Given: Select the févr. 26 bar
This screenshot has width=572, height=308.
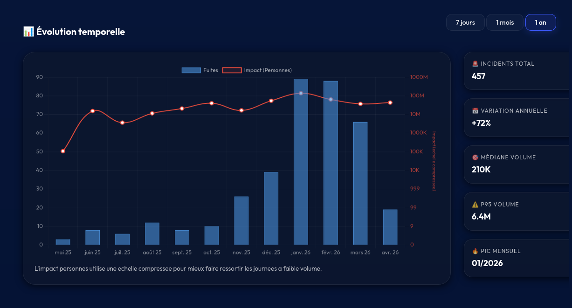Looking at the screenshot, I should [x=331, y=163].
